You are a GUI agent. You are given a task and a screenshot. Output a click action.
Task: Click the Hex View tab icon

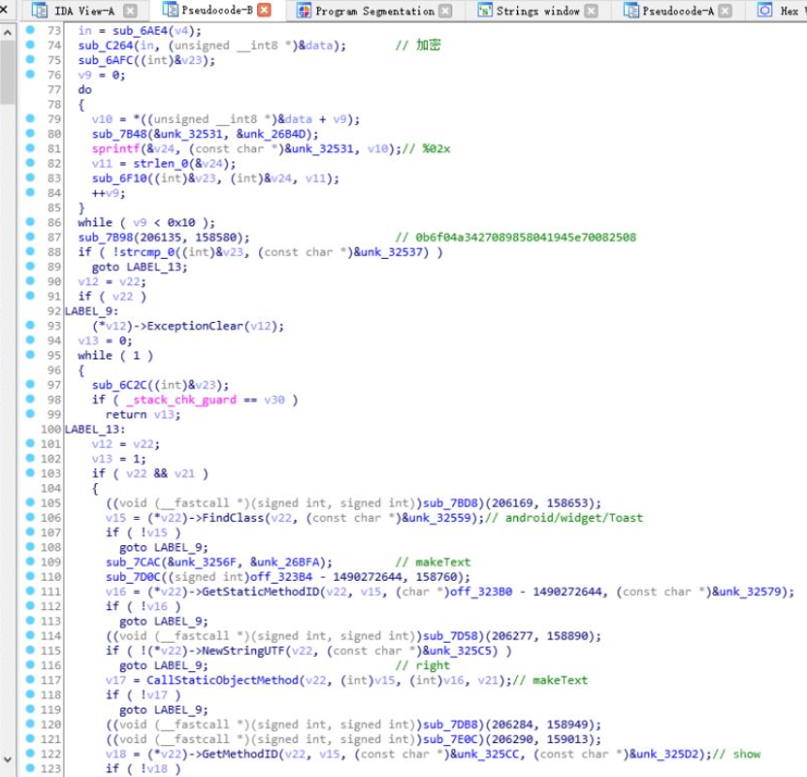click(765, 10)
